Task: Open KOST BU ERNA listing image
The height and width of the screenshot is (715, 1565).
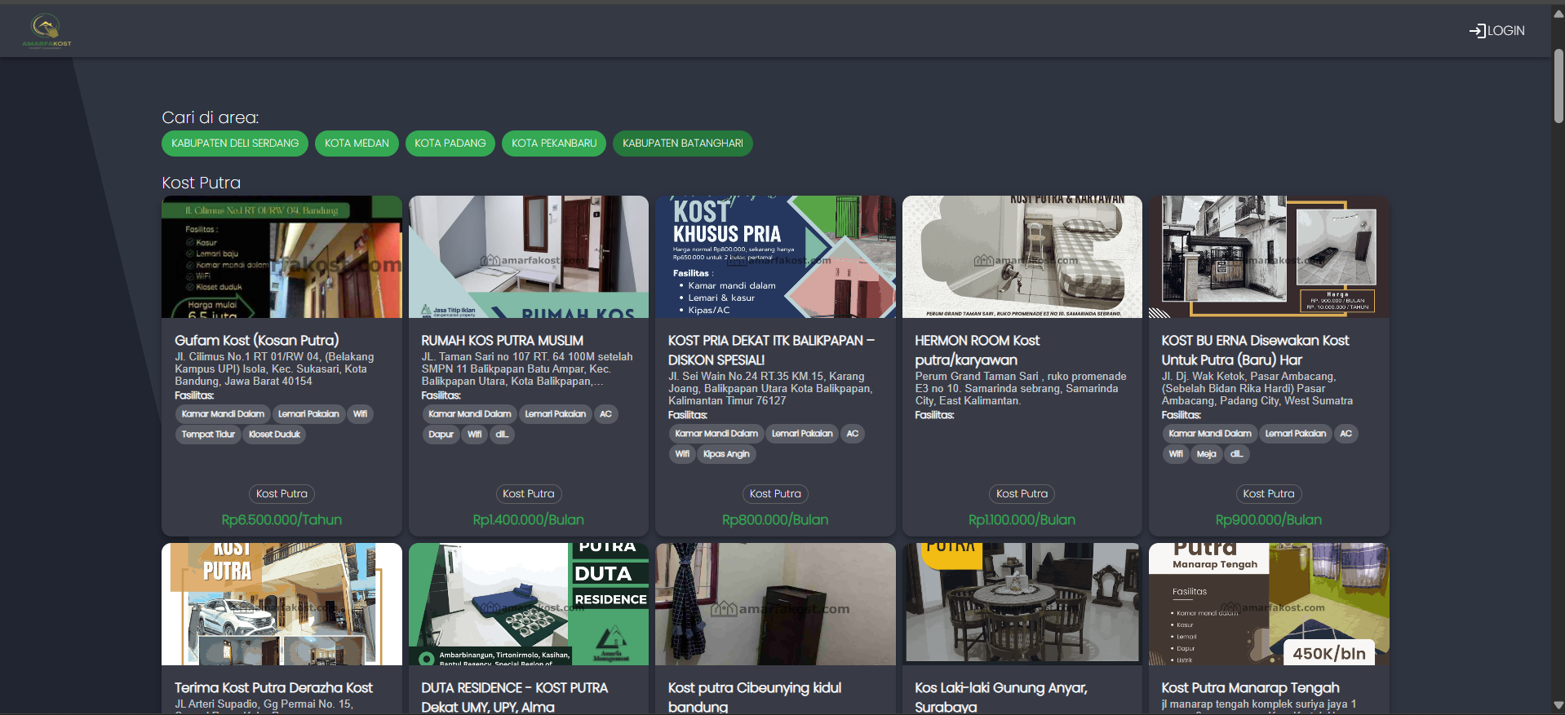Action: pos(1268,257)
